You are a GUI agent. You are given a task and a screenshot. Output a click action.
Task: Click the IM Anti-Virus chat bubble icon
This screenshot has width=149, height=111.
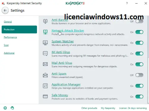[x=45, y=54]
